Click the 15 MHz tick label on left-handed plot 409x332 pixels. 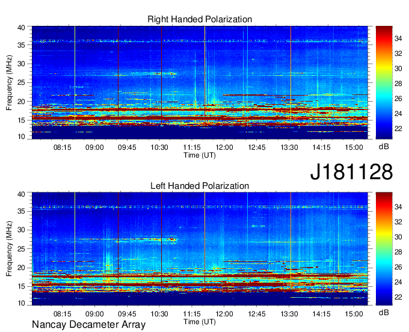tap(21, 287)
